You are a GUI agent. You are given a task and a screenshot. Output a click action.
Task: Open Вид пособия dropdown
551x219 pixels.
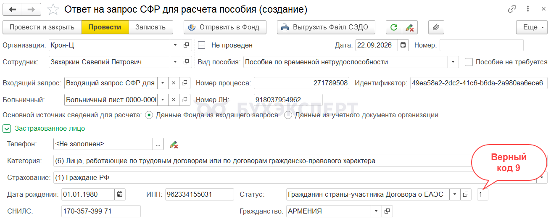click(453, 62)
